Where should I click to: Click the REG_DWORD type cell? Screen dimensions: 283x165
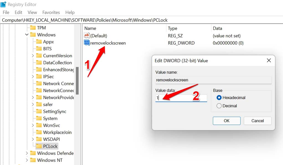pyautogui.click(x=181, y=43)
